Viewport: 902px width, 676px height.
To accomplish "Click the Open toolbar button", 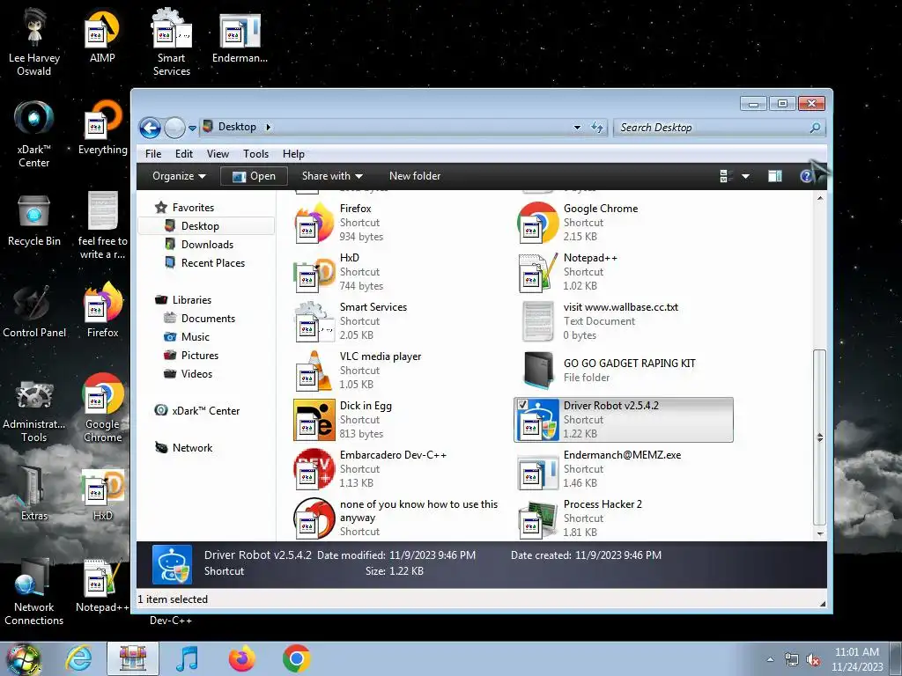I will click(254, 176).
